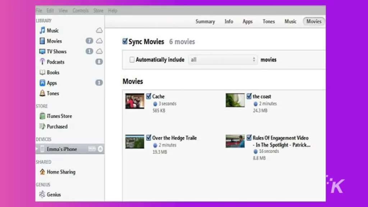The width and height of the screenshot is (368, 207).
Task: Open the Genius atom icon
Action: [x=42, y=194]
